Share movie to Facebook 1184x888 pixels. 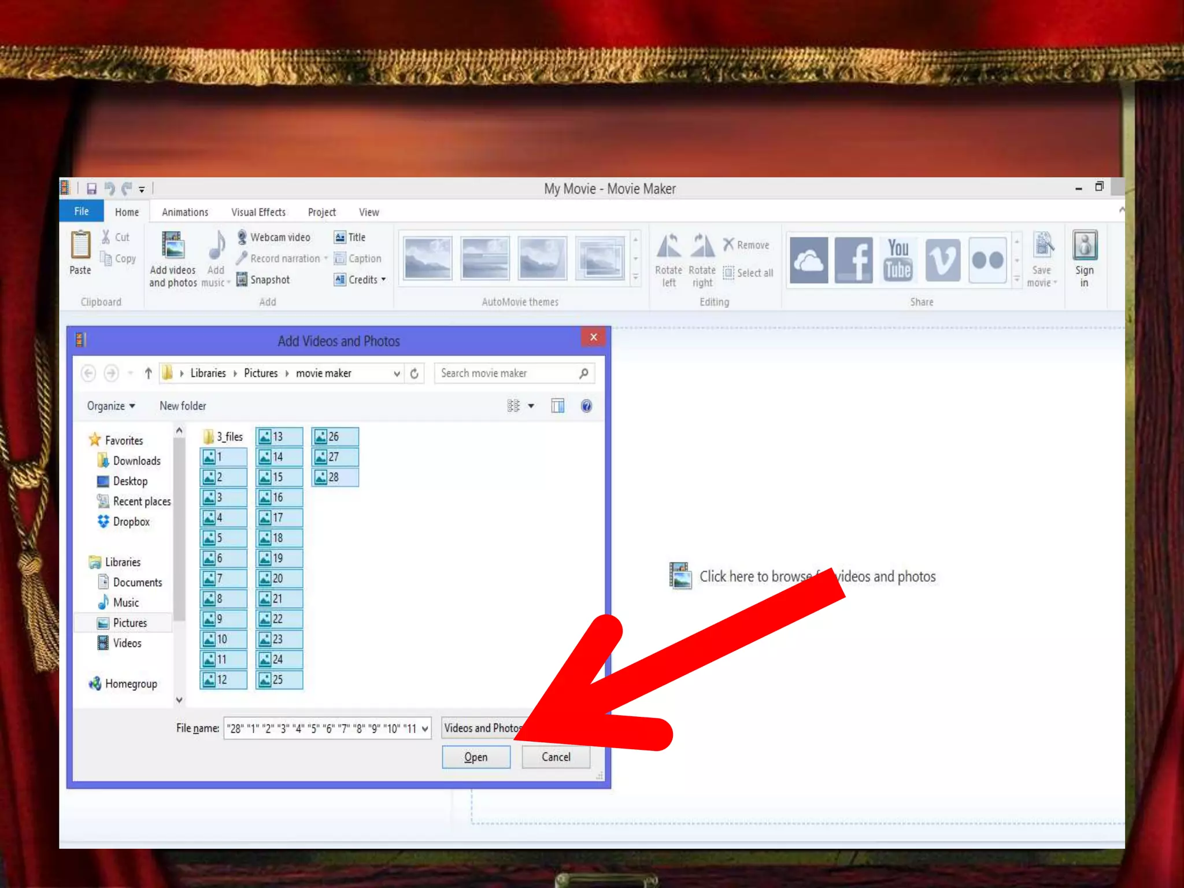point(853,260)
